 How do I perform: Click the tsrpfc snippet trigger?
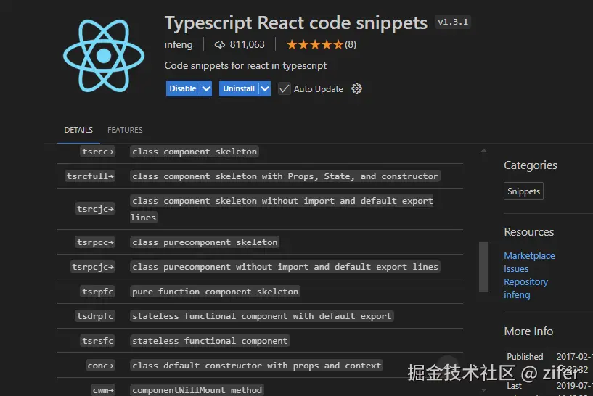pyautogui.click(x=98, y=292)
